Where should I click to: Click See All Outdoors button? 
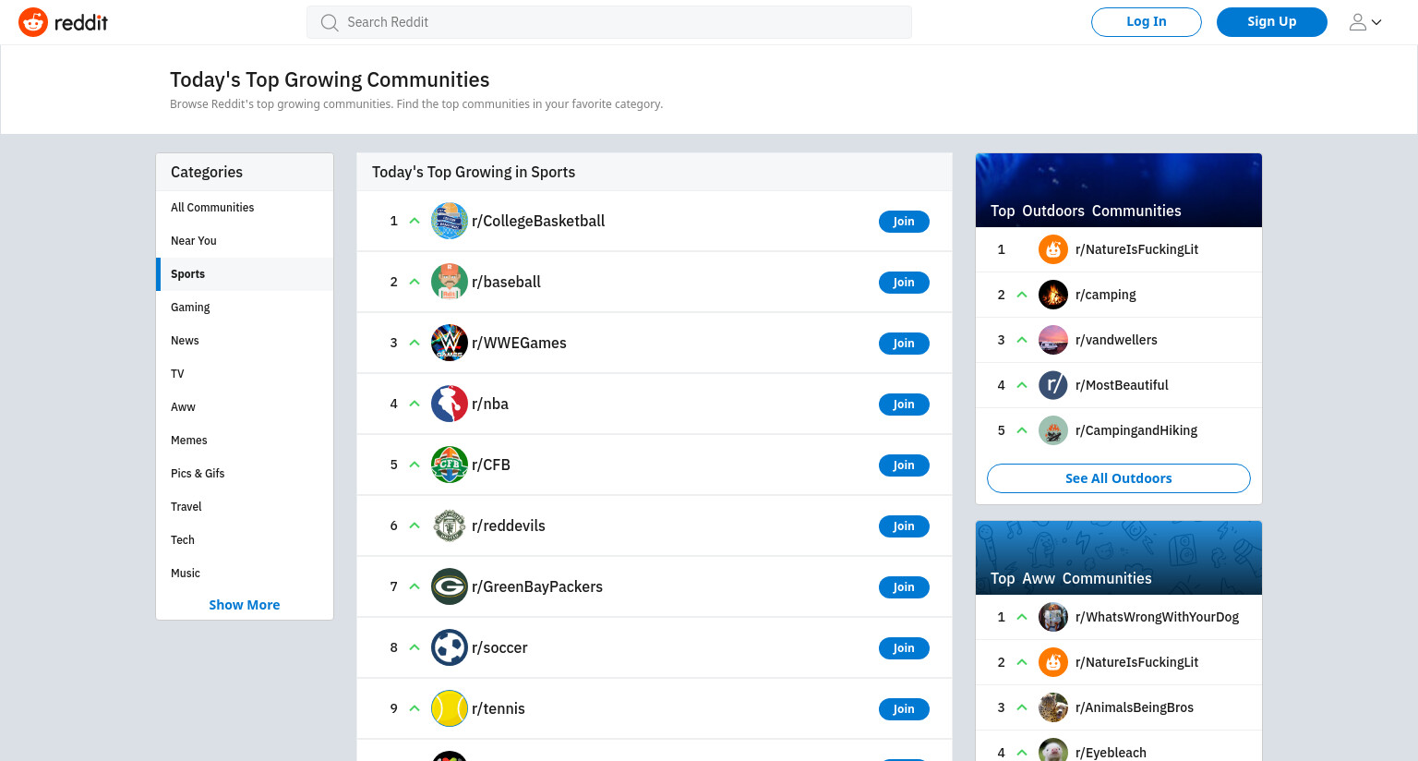(1119, 478)
